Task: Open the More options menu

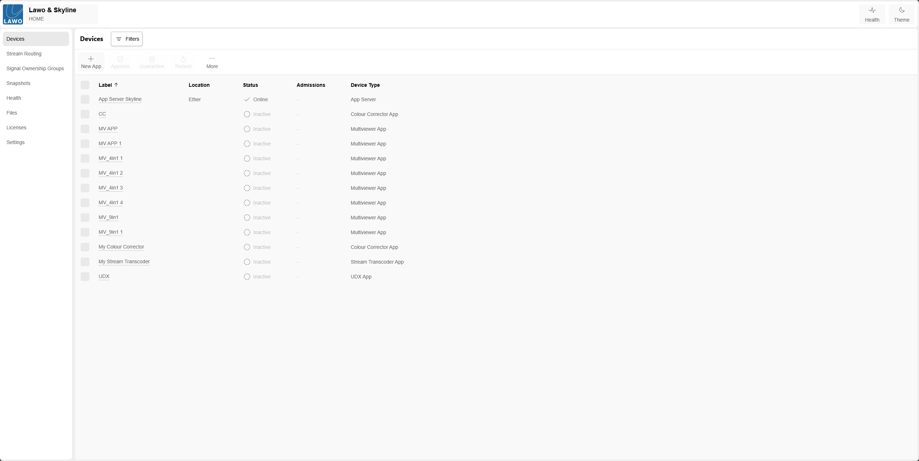Action: pos(212,62)
